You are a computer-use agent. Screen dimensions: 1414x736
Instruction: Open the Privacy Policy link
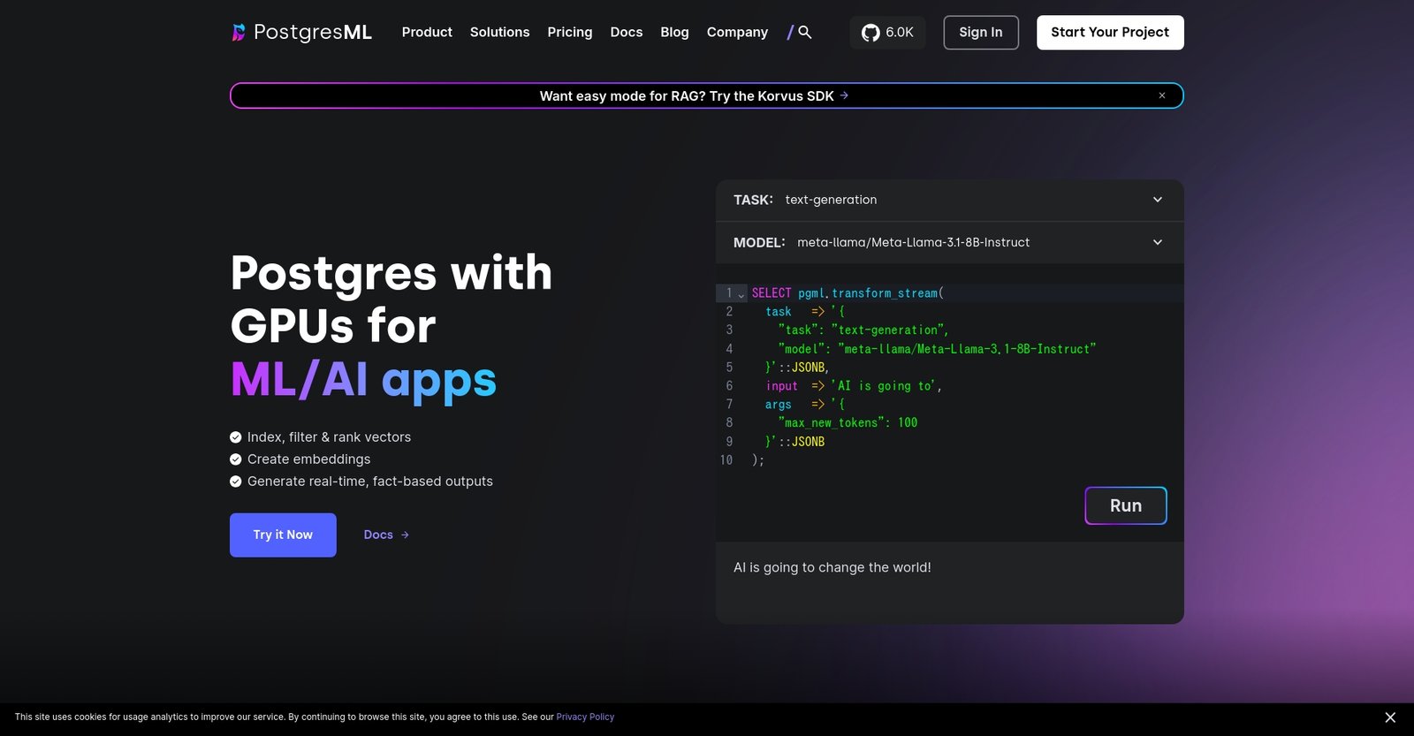pos(585,717)
